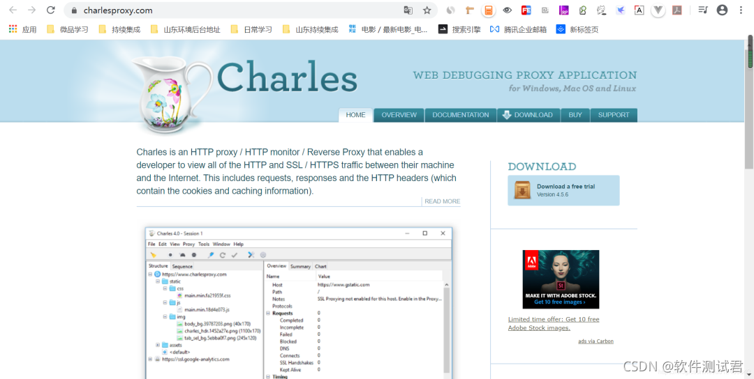
Task: Open the 持续集成 bookmark folder
Action: pyautogui.click(x=119, y=29)
